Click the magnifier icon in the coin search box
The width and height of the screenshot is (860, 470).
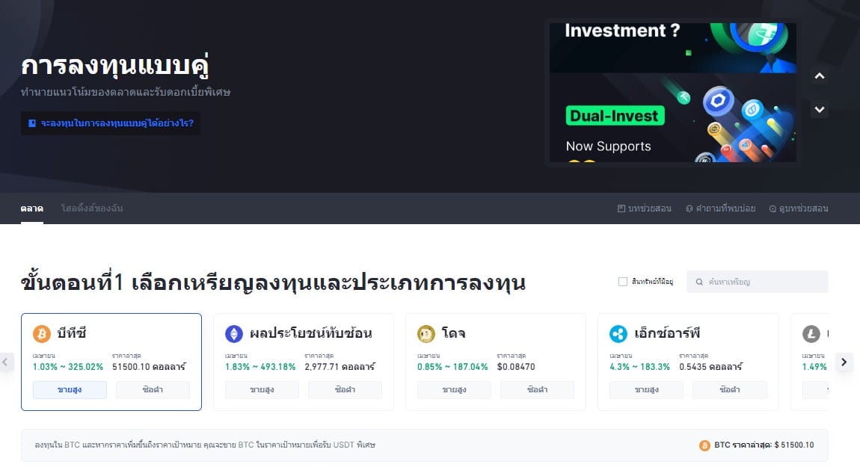[x=697, y=282]
